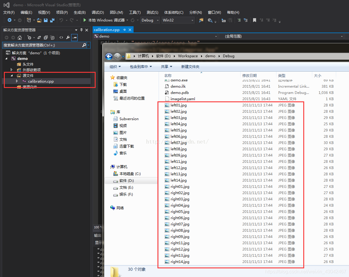Open 包含到库中 dropdown in Explorer
This screenshot has height=277, width=349.
pyautogui.click(x=141, y=66)
